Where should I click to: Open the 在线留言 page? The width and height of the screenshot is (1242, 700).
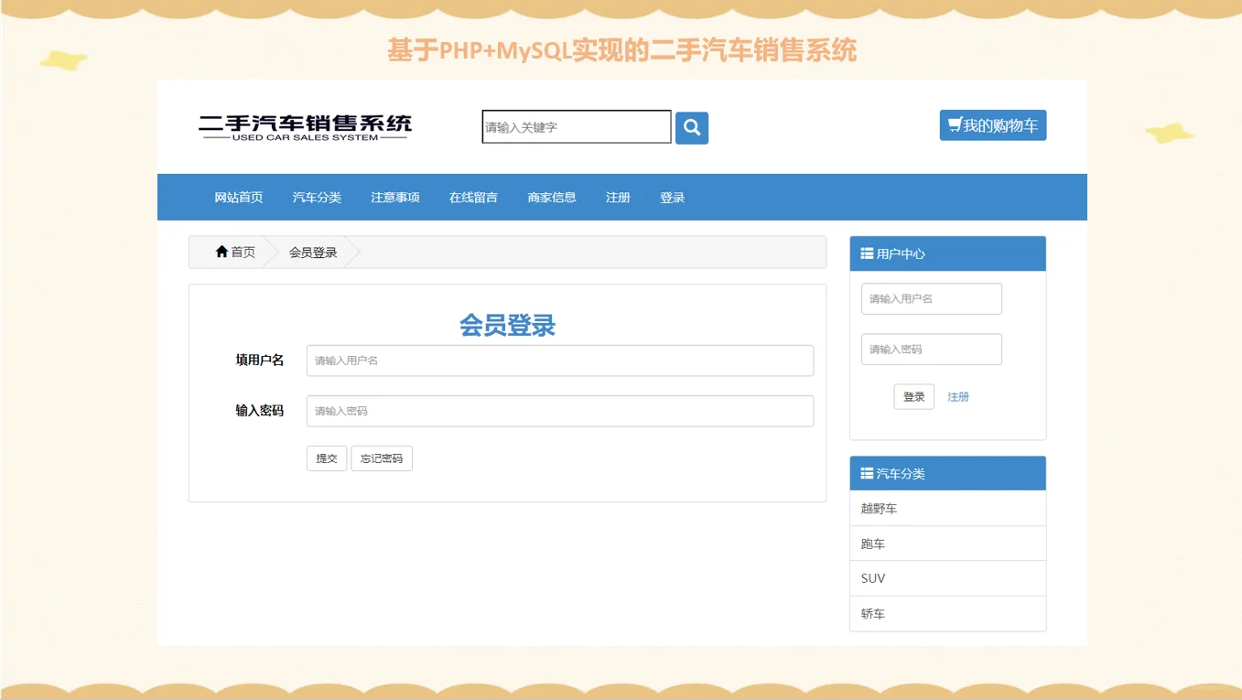[472, 197]
